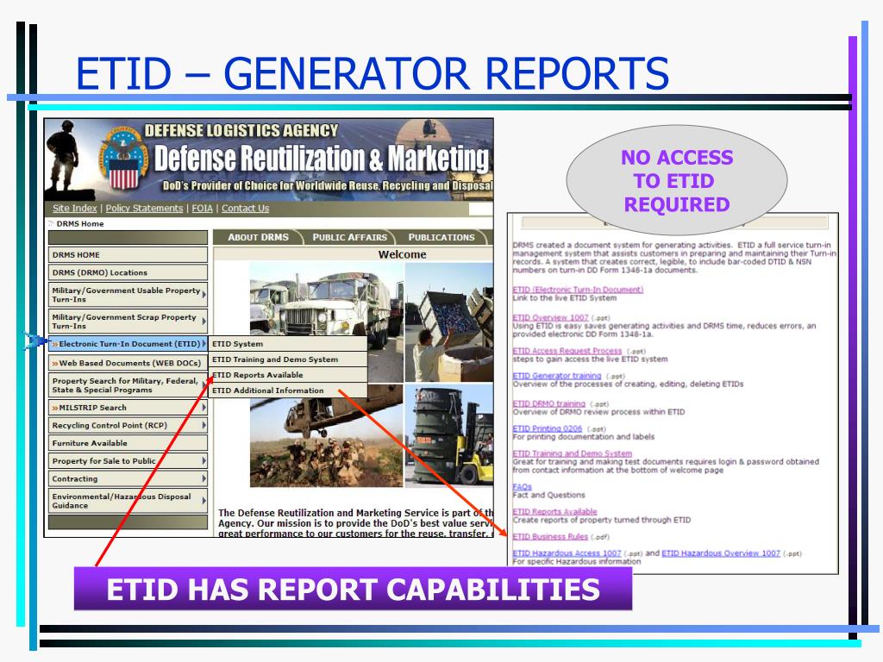The height and width of the screenshot is (662, 883).
Task: Open ETID Reports Available link in info page
Action: tap(554, 512)
